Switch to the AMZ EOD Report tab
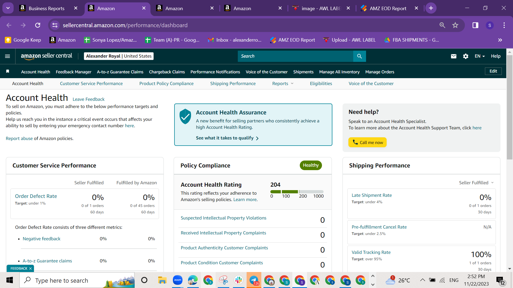 [x=388, y=8]
